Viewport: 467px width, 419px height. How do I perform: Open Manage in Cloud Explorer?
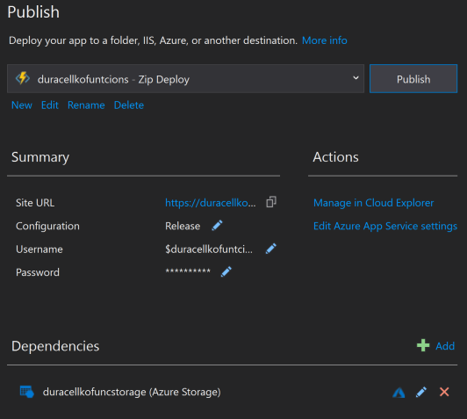(x=373, y=203)
